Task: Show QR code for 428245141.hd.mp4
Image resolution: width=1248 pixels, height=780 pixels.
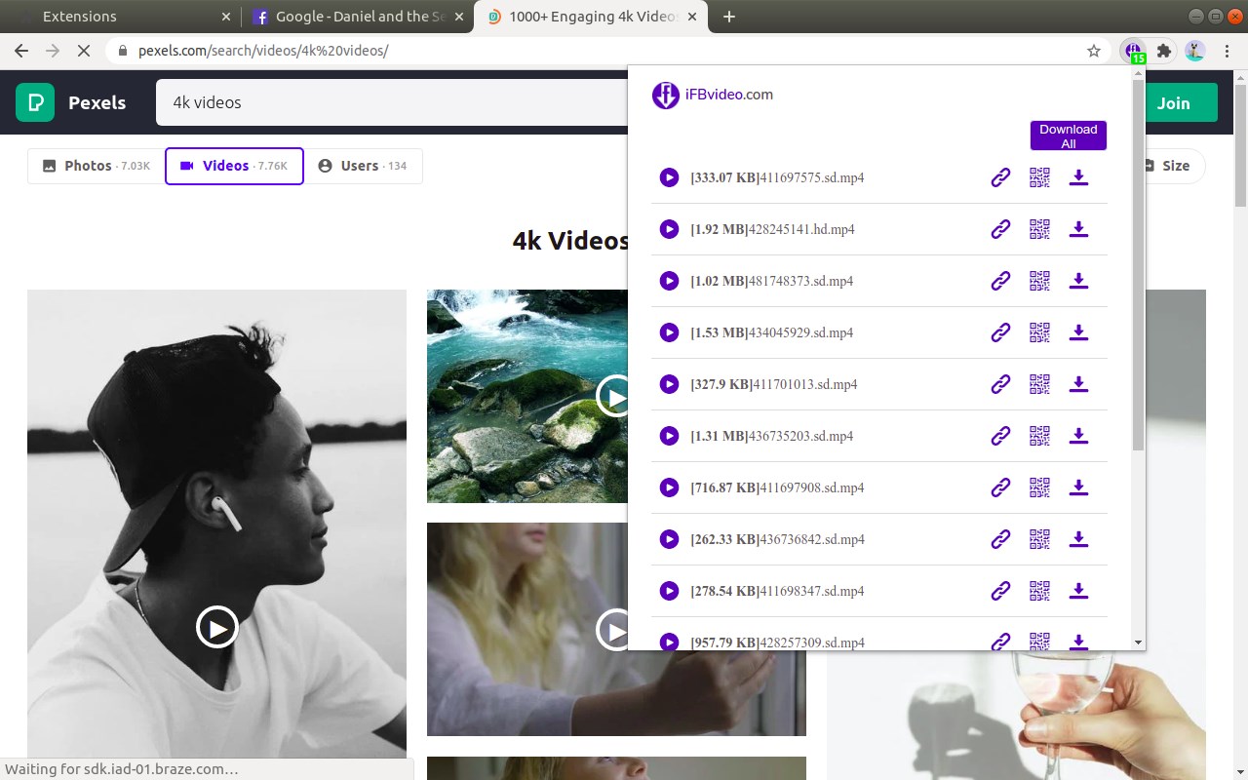Action: coord(1039,229)
